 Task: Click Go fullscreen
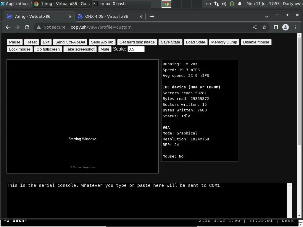pyautogui.click(x=48, y=49)
